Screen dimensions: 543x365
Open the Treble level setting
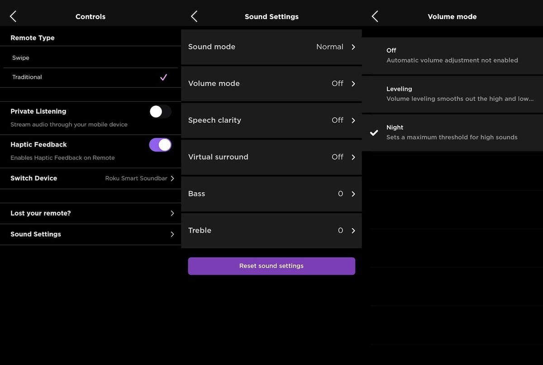pos(271,230)
